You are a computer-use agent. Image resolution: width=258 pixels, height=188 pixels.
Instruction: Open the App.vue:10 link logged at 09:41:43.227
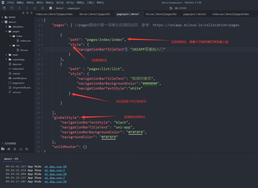(x=55, y=166)
